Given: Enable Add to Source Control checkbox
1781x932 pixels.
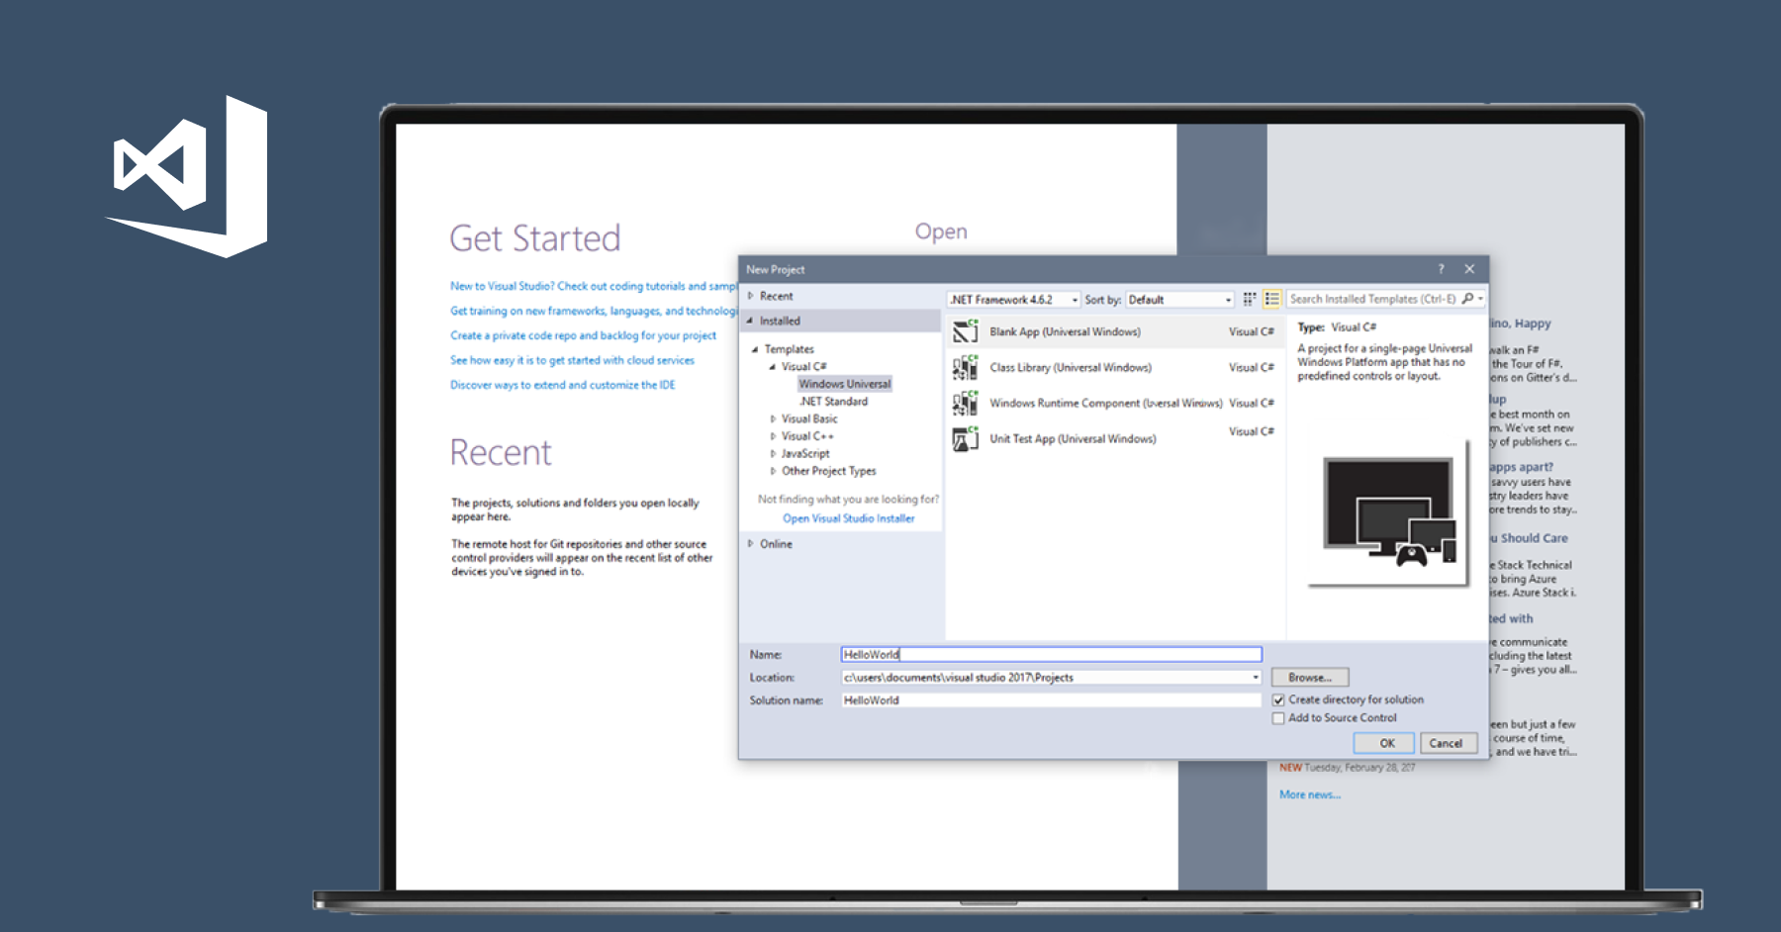Looking at the screenshot, I should 1278,718.
